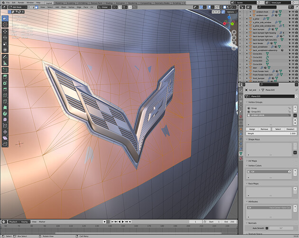This screenshot has height=238, width=299.
Task: Toggle selectability arrow for Circle.002
Action: (x=290, y=57)
